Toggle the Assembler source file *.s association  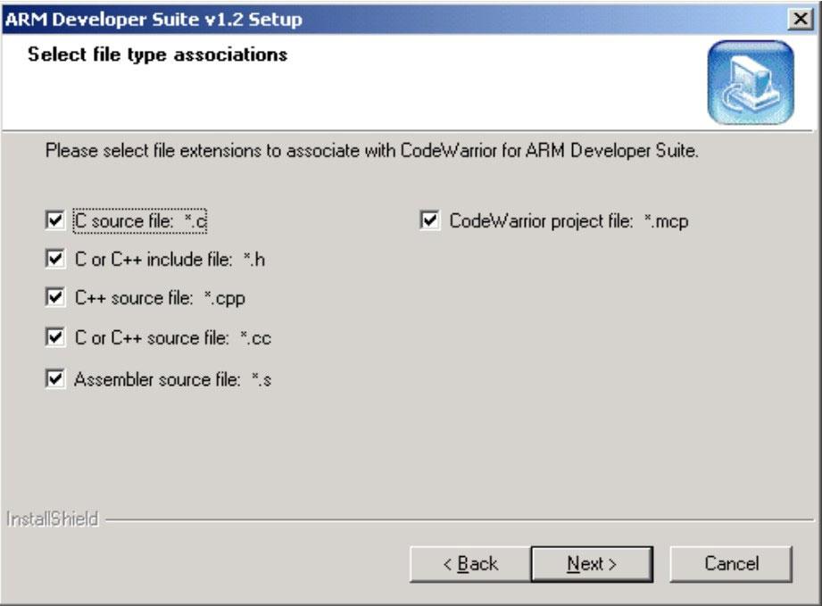(54, 379)
